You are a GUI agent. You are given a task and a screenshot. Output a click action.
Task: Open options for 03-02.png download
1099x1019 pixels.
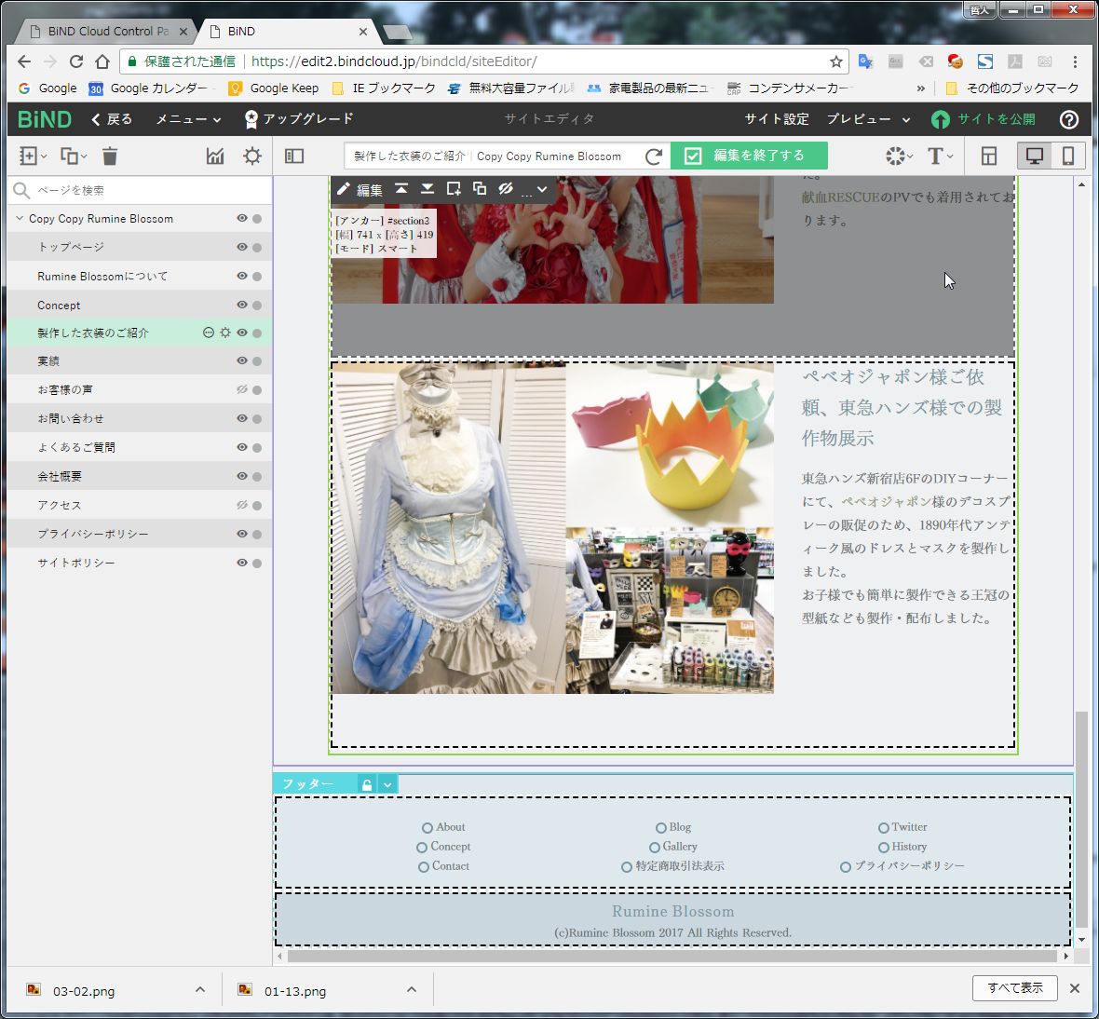(x=199, y=989)
